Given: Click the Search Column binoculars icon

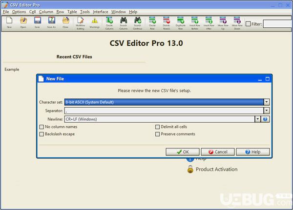Looking at the screenshot, I should 124,20.
